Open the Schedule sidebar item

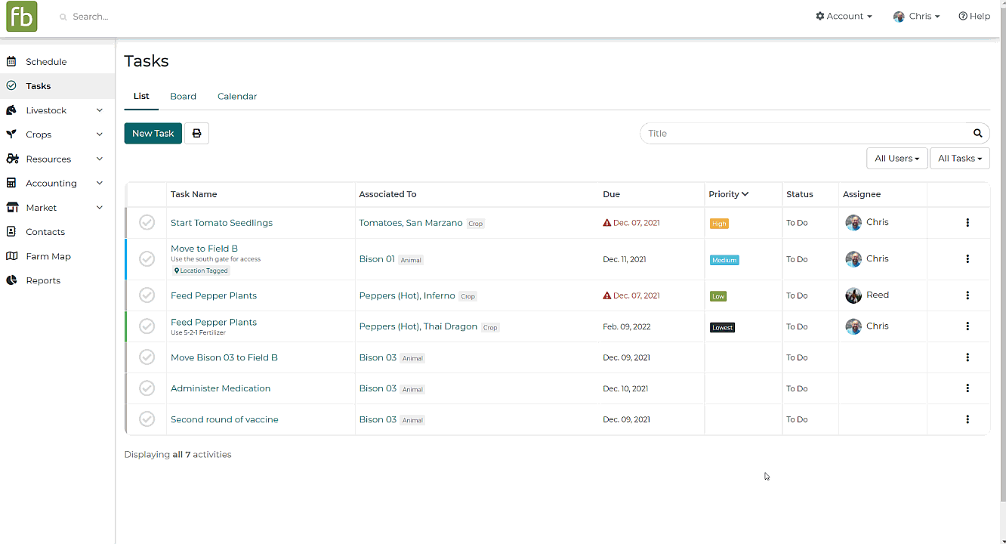(x=46, y=62)
